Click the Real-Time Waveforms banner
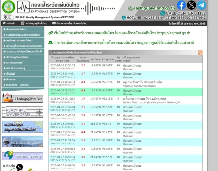Screen dimensions: 218x171 click(x=22, y=112)
